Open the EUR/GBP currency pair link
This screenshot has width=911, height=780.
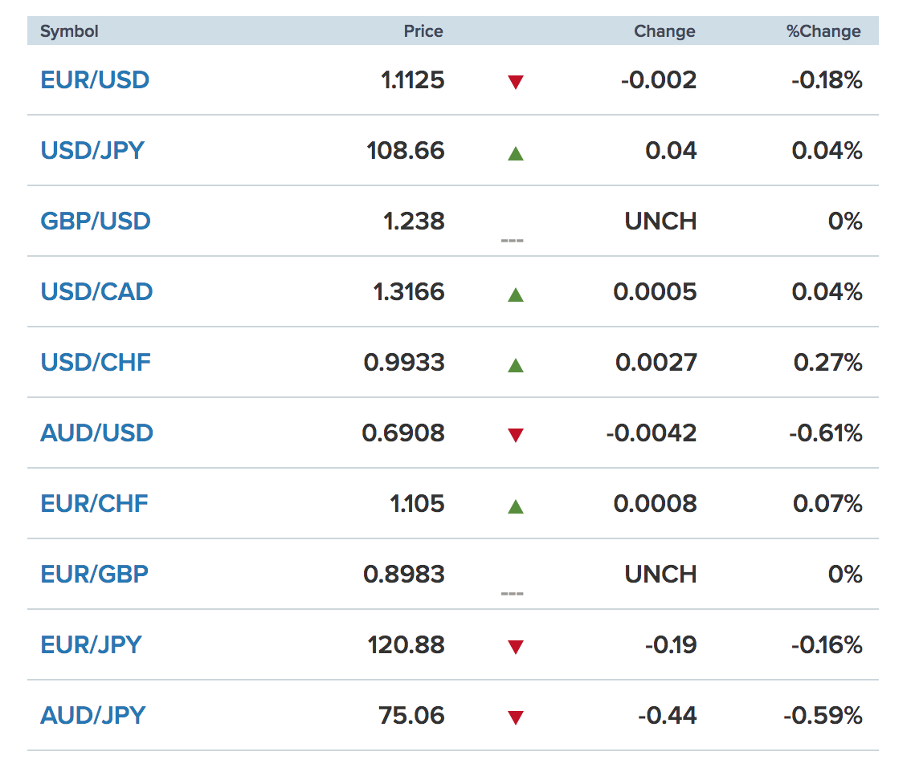point(95,575)
